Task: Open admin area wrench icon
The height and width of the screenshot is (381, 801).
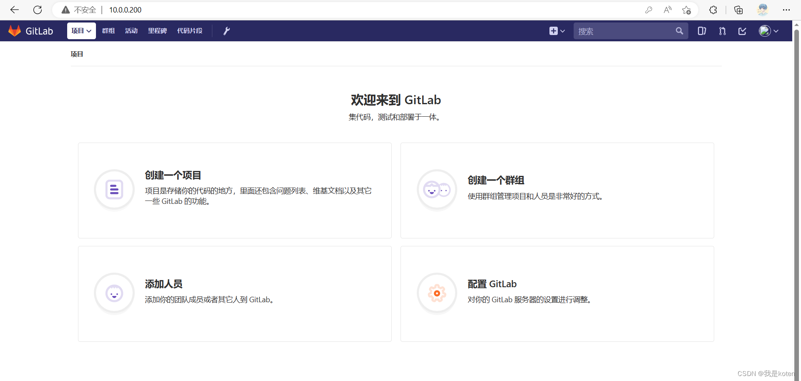Action: pyautogui.click(x=227, y=31)
